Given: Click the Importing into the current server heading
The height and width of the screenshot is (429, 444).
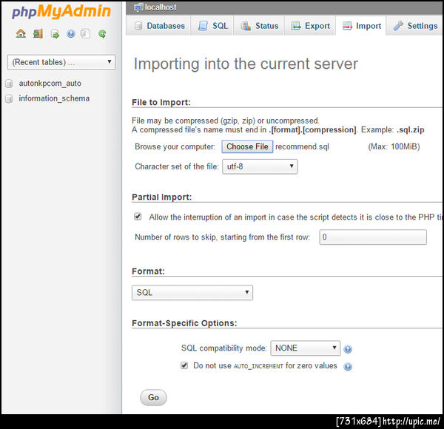Looking at the screenshot, I should point(246,64).
